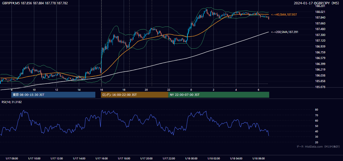Click hour label 18 under price chart
The image size is (343, 161).
click(124, 90)
